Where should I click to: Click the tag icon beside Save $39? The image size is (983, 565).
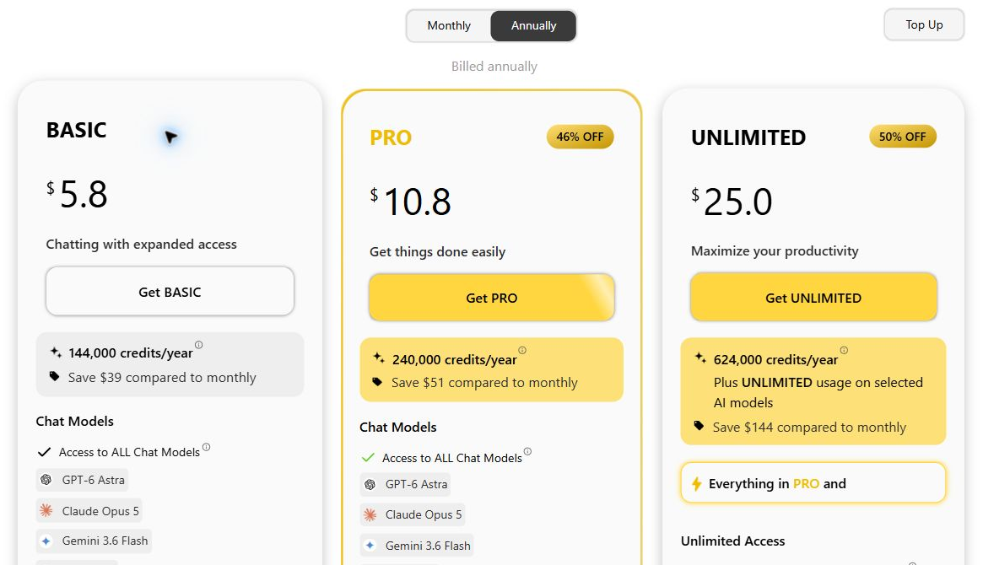[x=55, y=376]
